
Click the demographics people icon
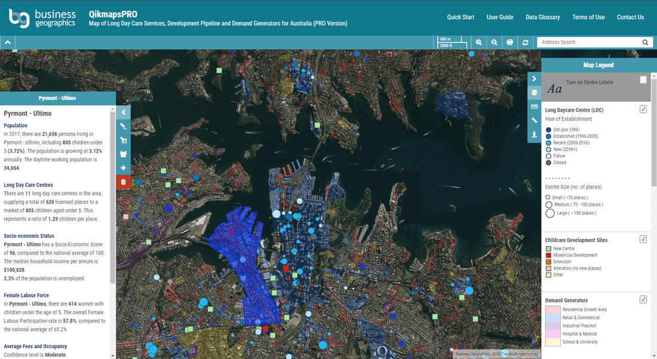click(x=123, y=154)
